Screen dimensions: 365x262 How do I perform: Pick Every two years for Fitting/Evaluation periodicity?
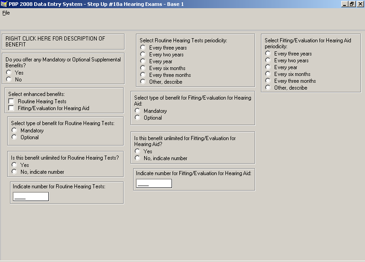[268, 60]
